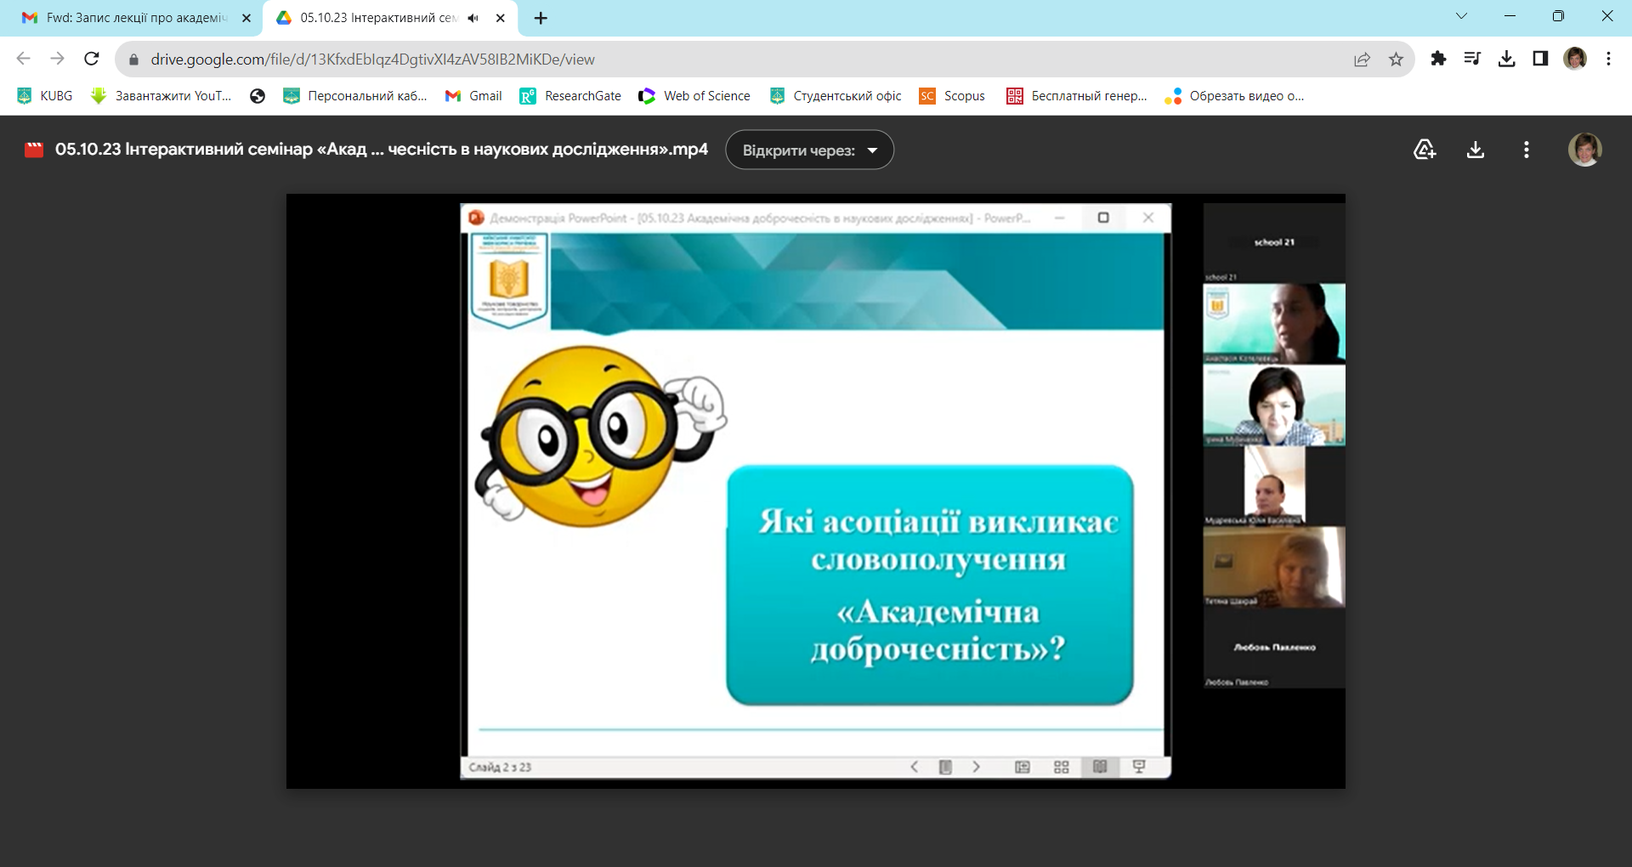
Task: Open more actions for the video
Action: click(1526, 149)
